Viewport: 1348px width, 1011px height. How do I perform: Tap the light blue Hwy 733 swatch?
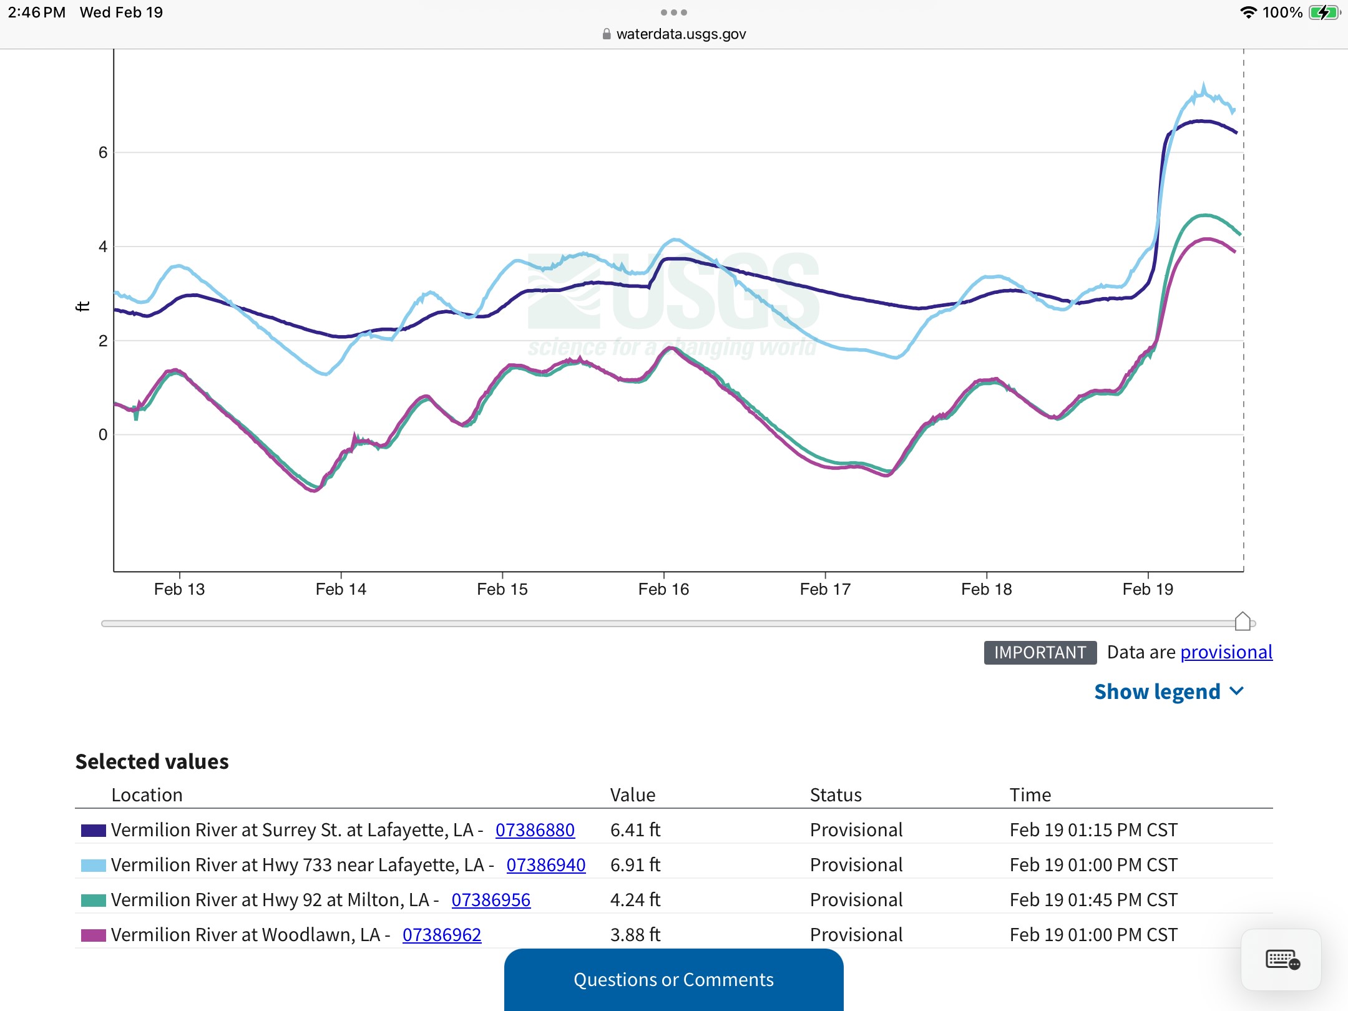(x=93, y=865)
